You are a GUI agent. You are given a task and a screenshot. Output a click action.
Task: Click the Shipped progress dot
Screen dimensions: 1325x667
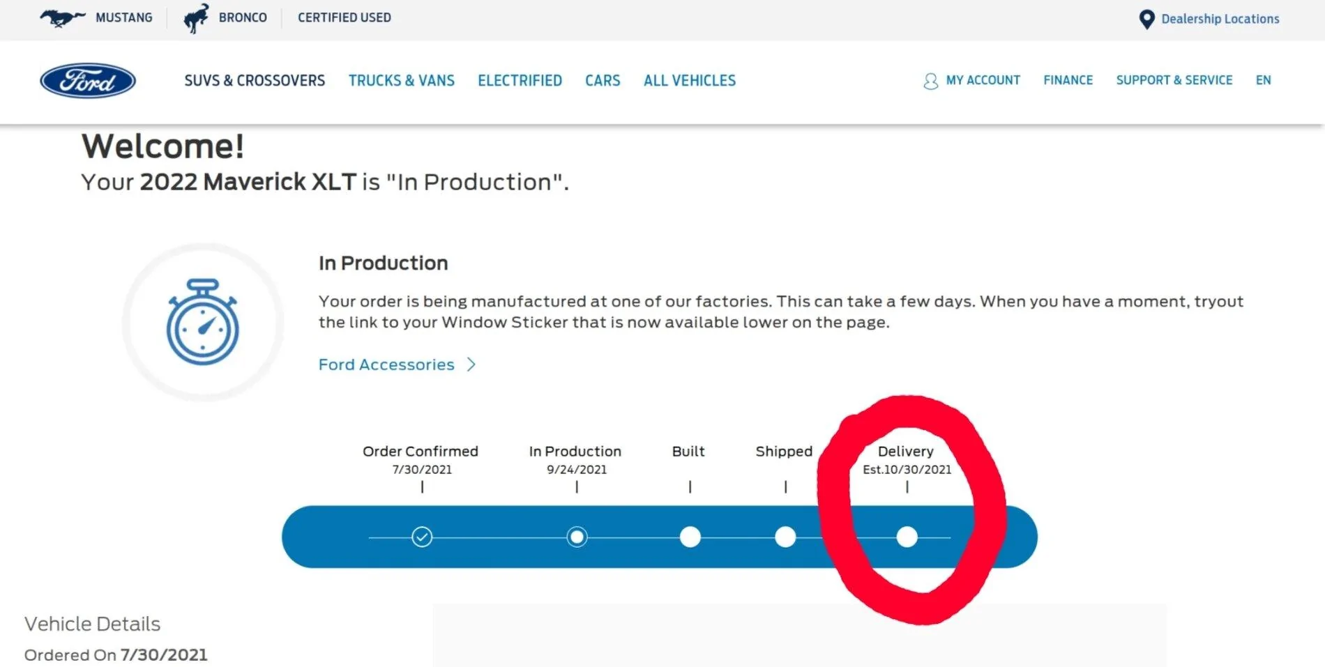tap(785, 537)
